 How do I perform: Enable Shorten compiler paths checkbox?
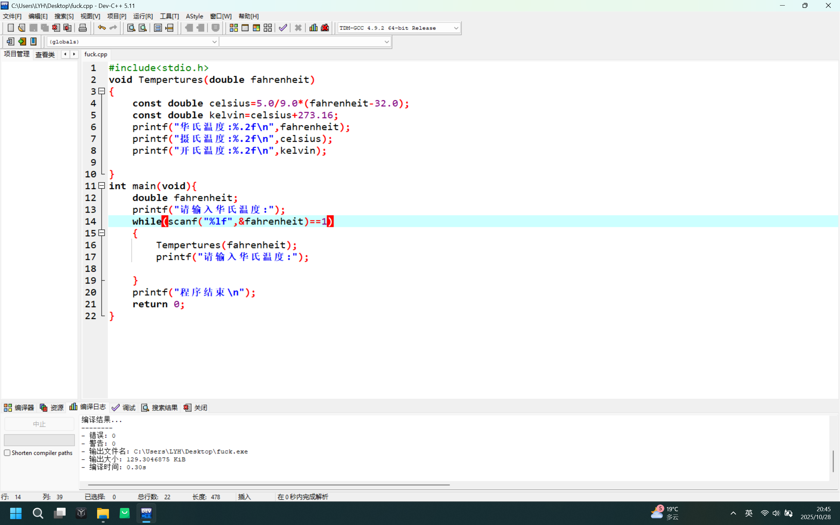click(x=7, y=453)
